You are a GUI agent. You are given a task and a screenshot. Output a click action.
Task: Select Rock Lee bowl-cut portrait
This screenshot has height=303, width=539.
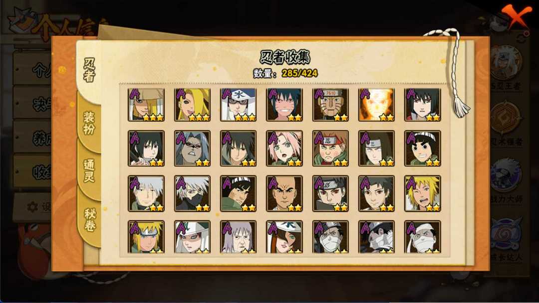pos(423,148)
